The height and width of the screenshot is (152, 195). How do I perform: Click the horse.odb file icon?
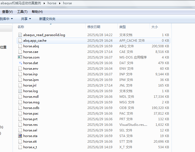(x=20, y=108)
